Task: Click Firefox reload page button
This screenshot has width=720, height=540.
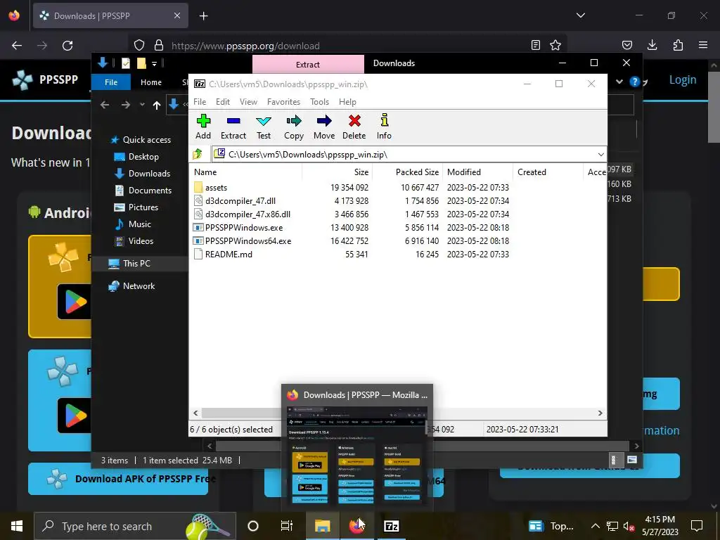Action: 67,46
